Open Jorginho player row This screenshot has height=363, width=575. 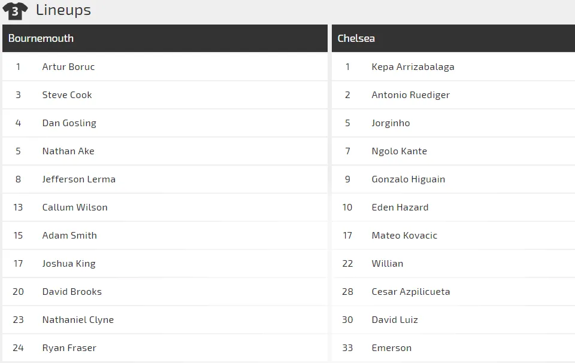(453, 123)
